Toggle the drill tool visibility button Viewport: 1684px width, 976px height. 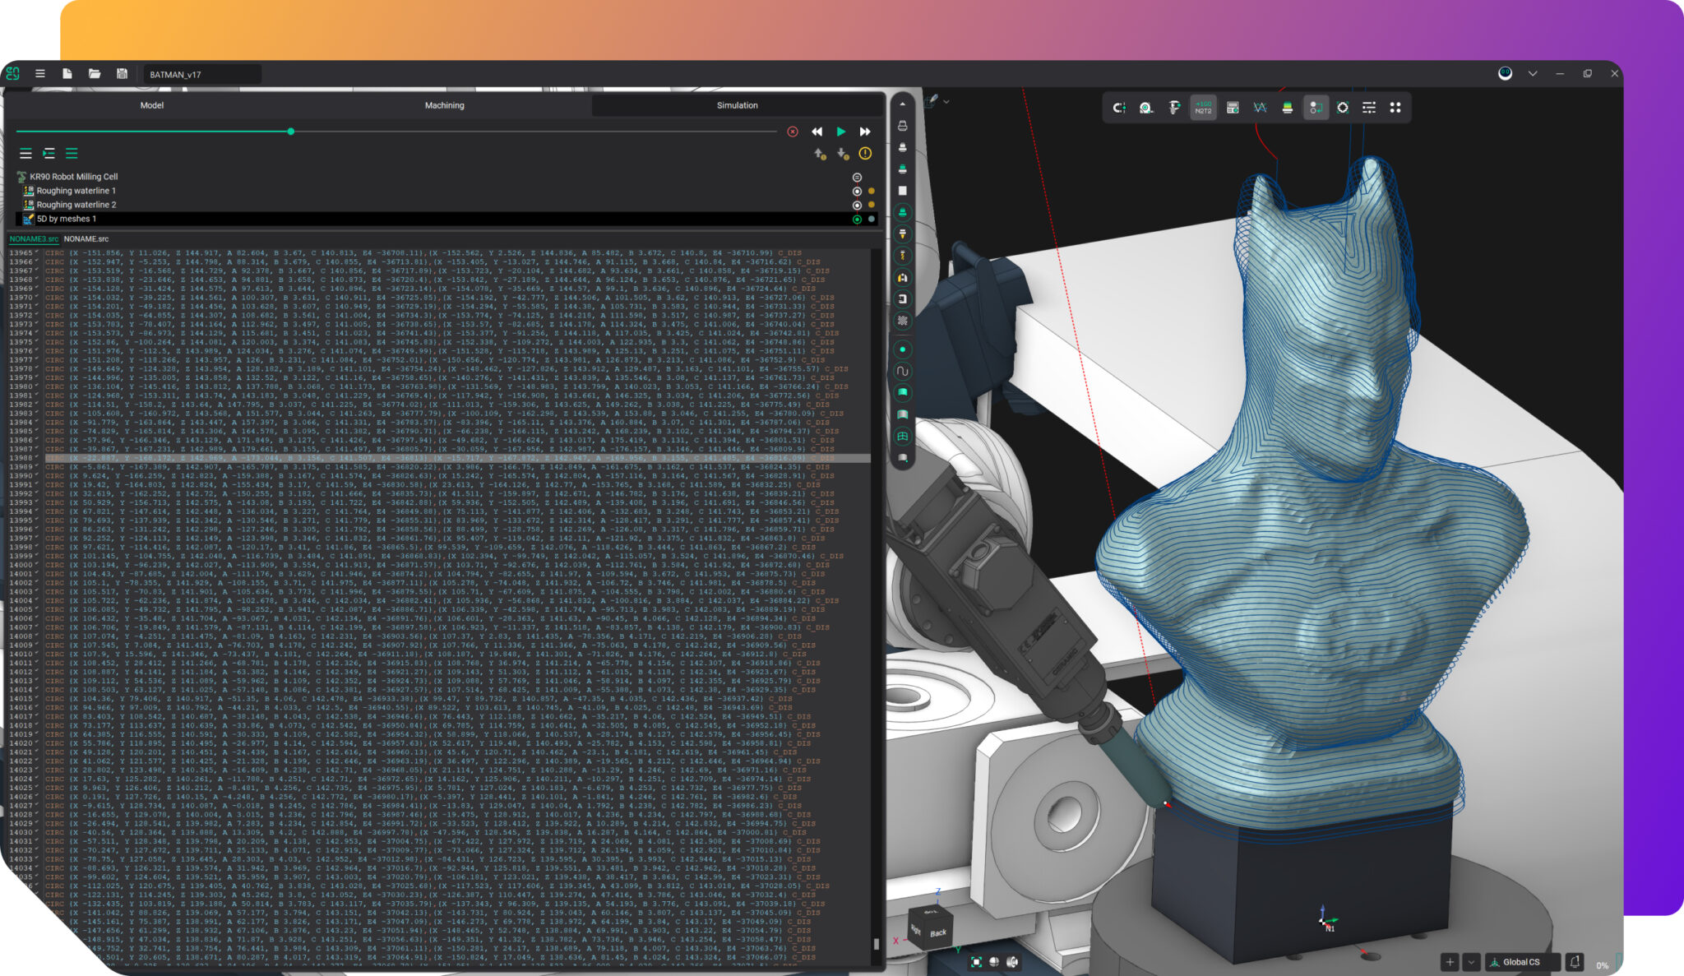click(x=902, y=256)
